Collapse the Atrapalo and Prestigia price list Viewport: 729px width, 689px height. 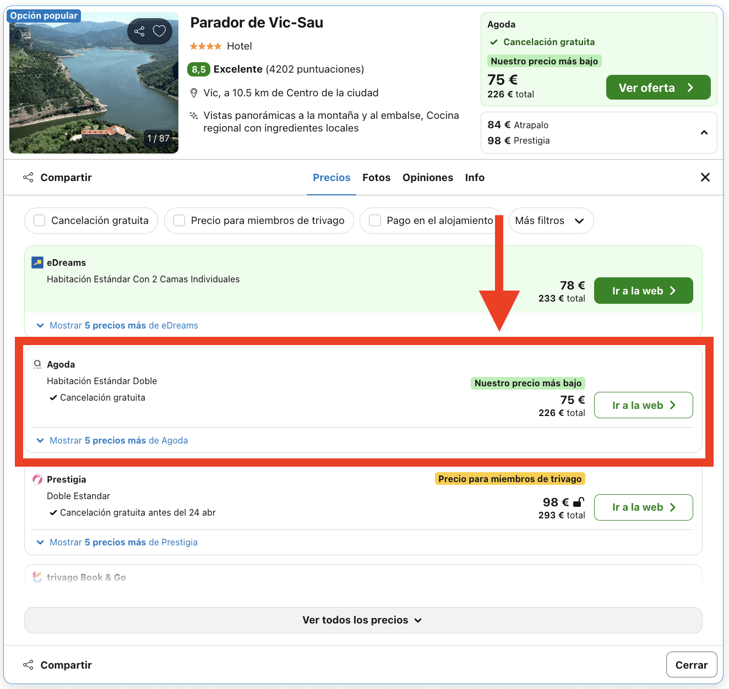pyautogui.click(x=704, y=133)
